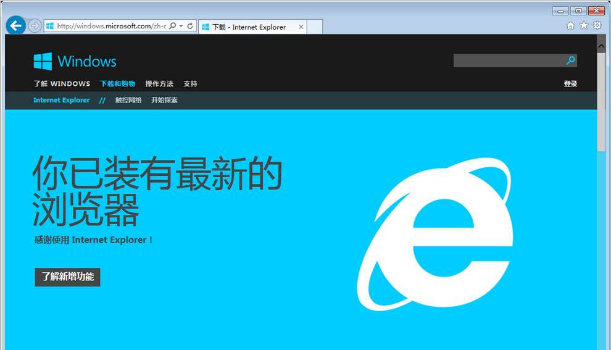The height and width of the screenshot is (350, 611).
Task: Click the search magnifier in address bar
Action: [173, 26]
